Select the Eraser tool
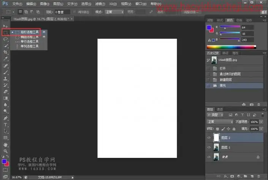 [5, 92]
